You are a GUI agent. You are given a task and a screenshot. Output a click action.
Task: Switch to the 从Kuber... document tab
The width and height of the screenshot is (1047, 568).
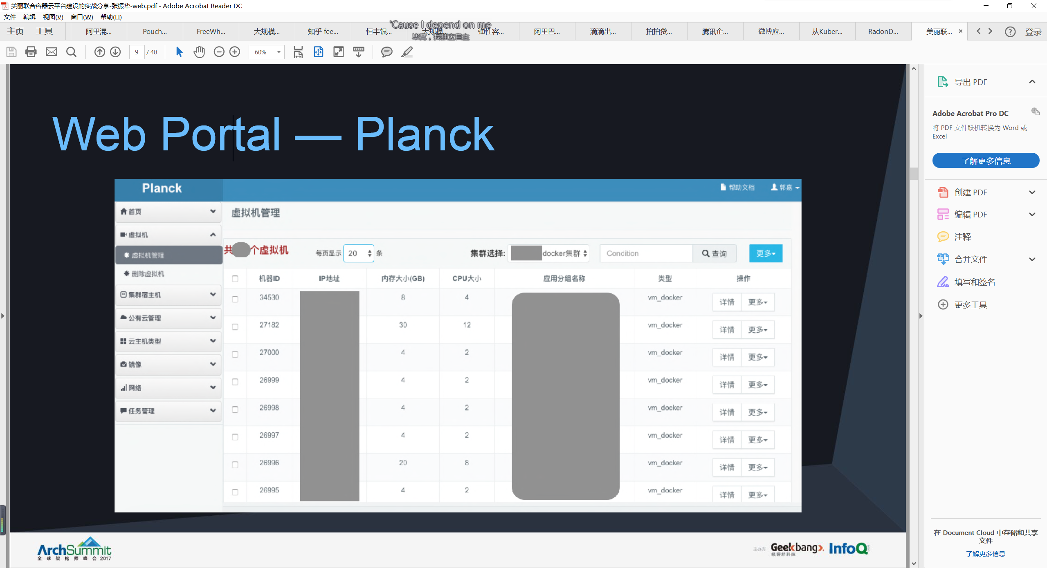click(x=827, y=31)
